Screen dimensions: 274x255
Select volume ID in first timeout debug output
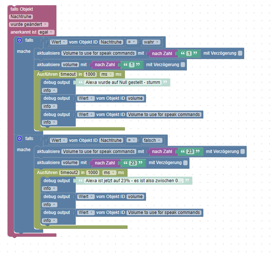[x=135, y=98]
